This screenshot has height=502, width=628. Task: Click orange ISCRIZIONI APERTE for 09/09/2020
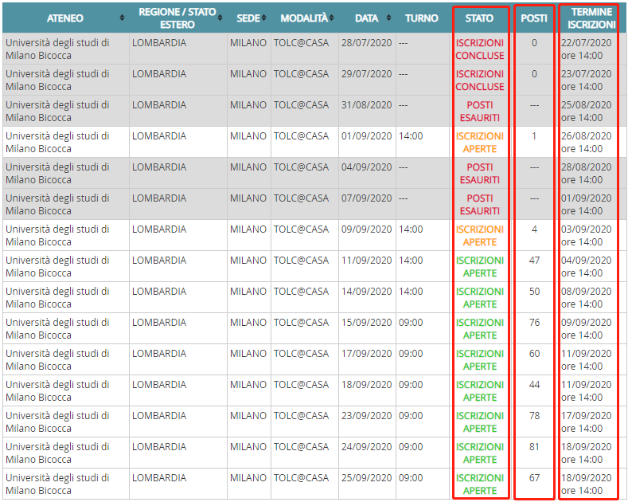tap(480, 236)
